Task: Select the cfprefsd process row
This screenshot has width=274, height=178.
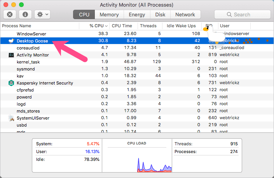Action: (137, 90)
